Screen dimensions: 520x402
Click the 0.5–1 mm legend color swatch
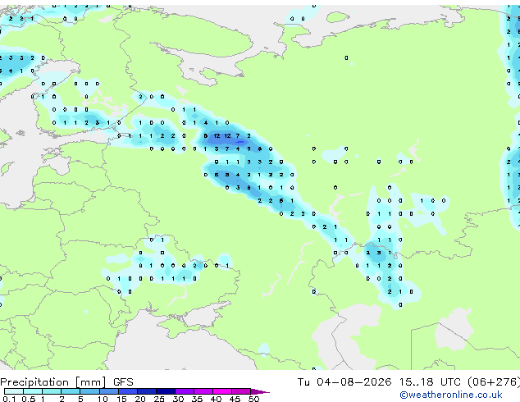click(33, 391)
